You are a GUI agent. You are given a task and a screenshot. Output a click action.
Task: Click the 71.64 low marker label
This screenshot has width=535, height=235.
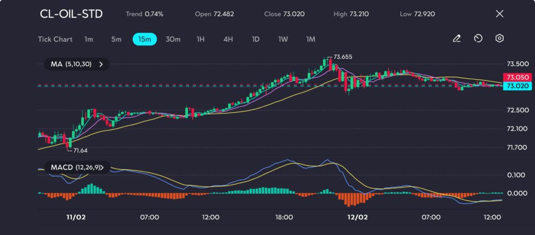tap(80, 150)
